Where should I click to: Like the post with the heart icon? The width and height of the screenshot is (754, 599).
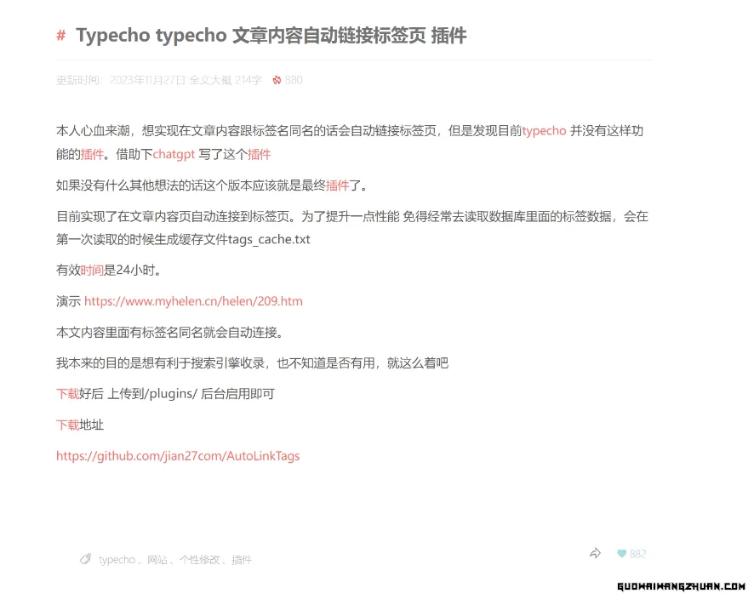(x=622, y=554)
